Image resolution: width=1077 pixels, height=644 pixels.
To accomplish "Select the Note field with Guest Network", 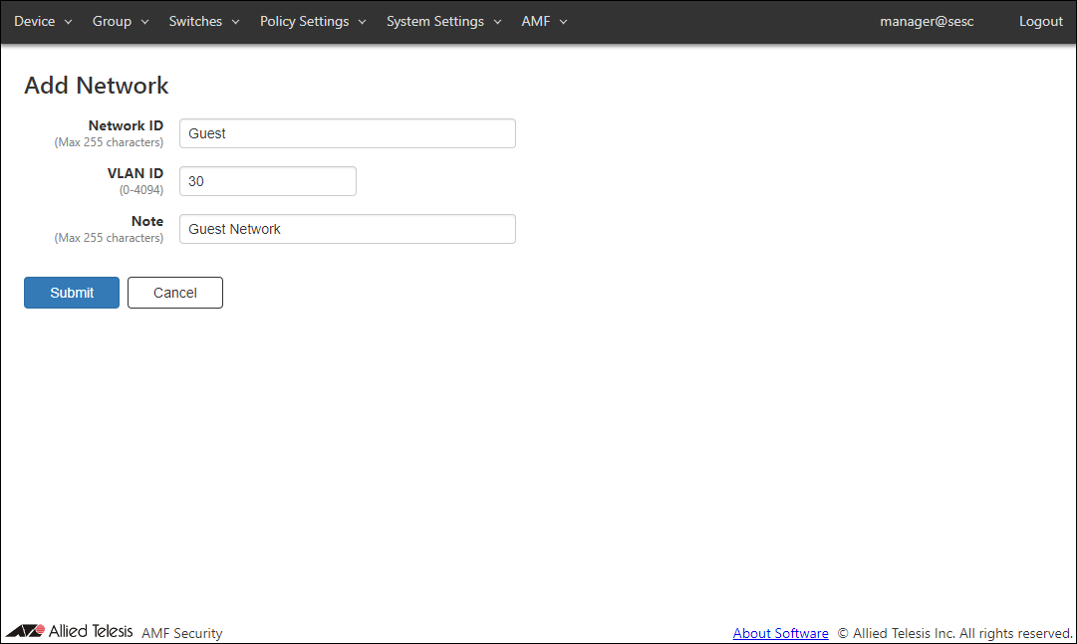I will click(347, 229).
